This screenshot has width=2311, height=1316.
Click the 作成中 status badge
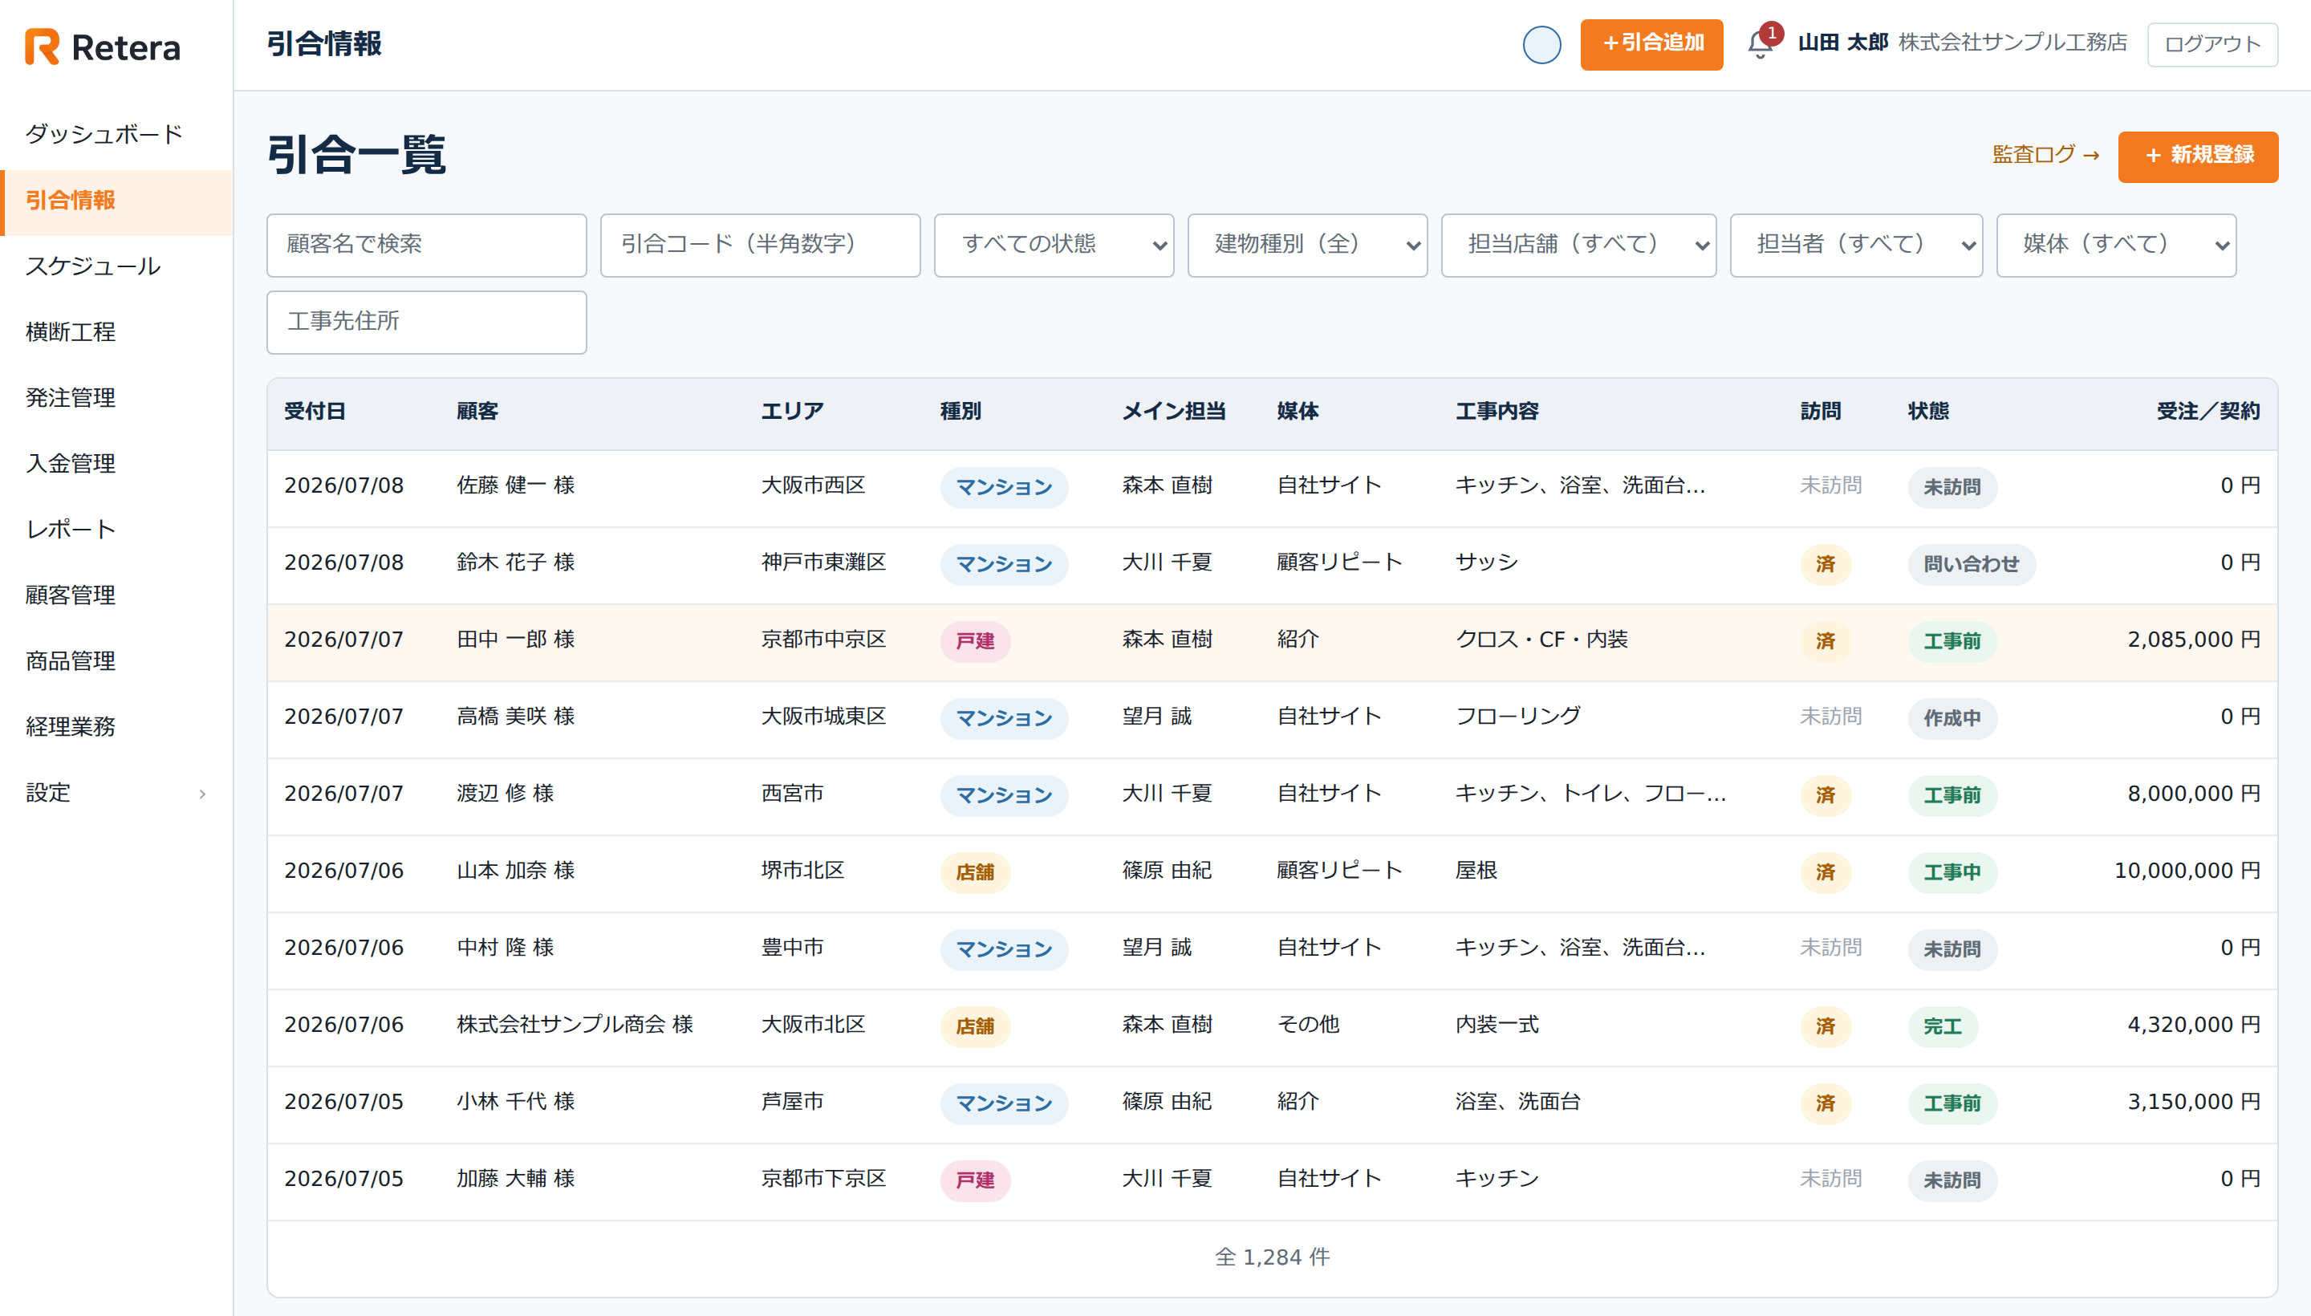(1952, 717)
